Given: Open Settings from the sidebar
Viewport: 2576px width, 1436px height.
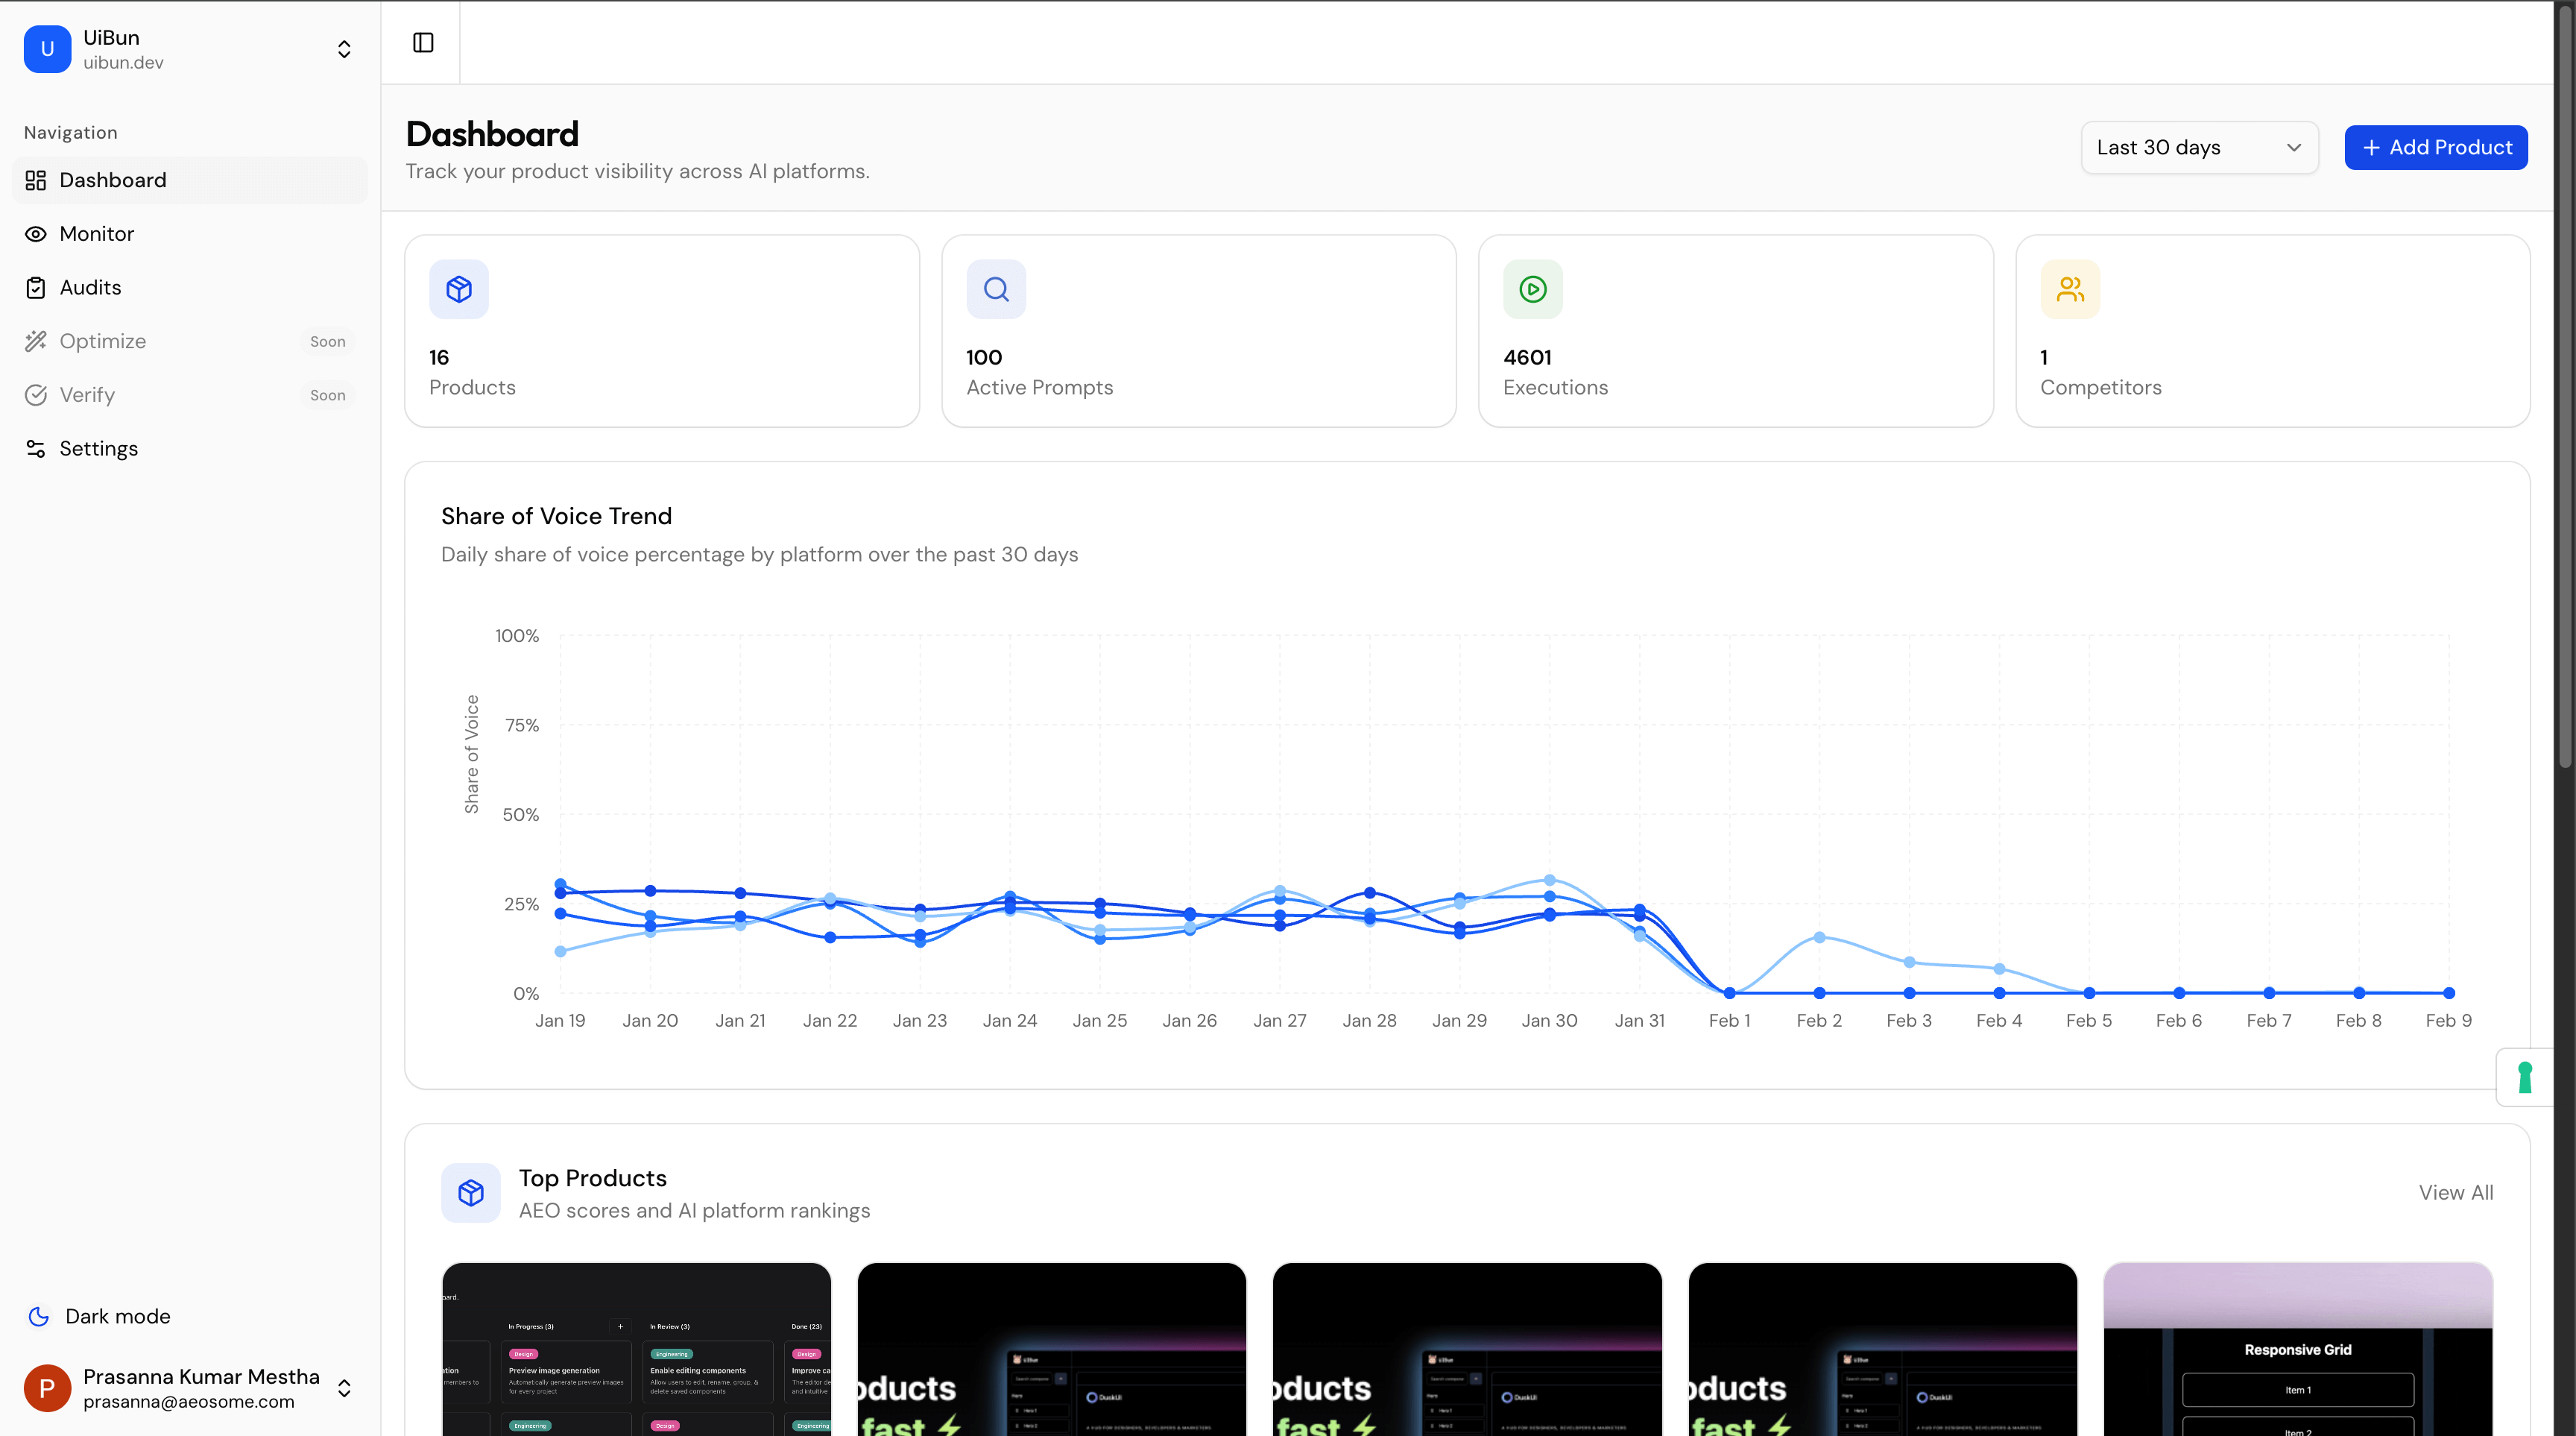Looking at the screenshot, I should coord(98,449).
